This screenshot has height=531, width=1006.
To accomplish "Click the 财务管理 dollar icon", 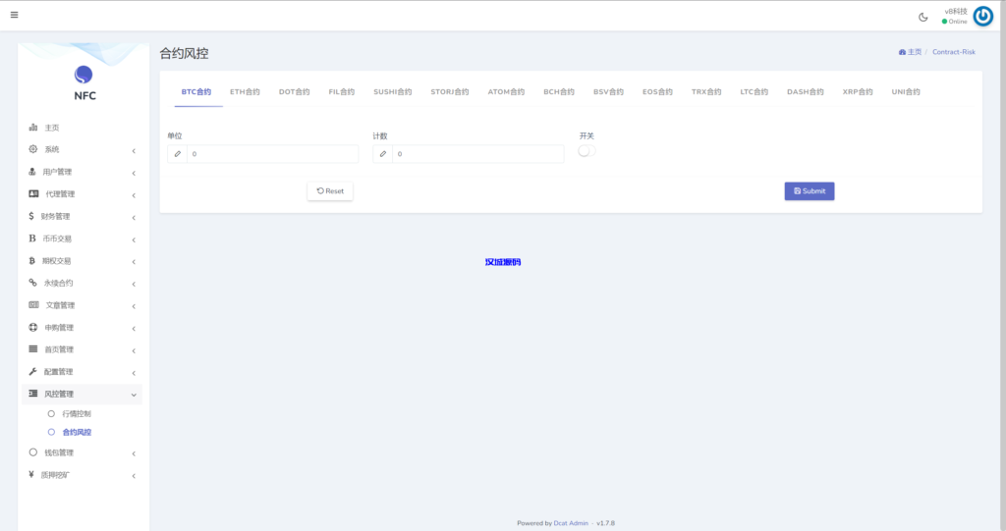I will tap(32, 216).
